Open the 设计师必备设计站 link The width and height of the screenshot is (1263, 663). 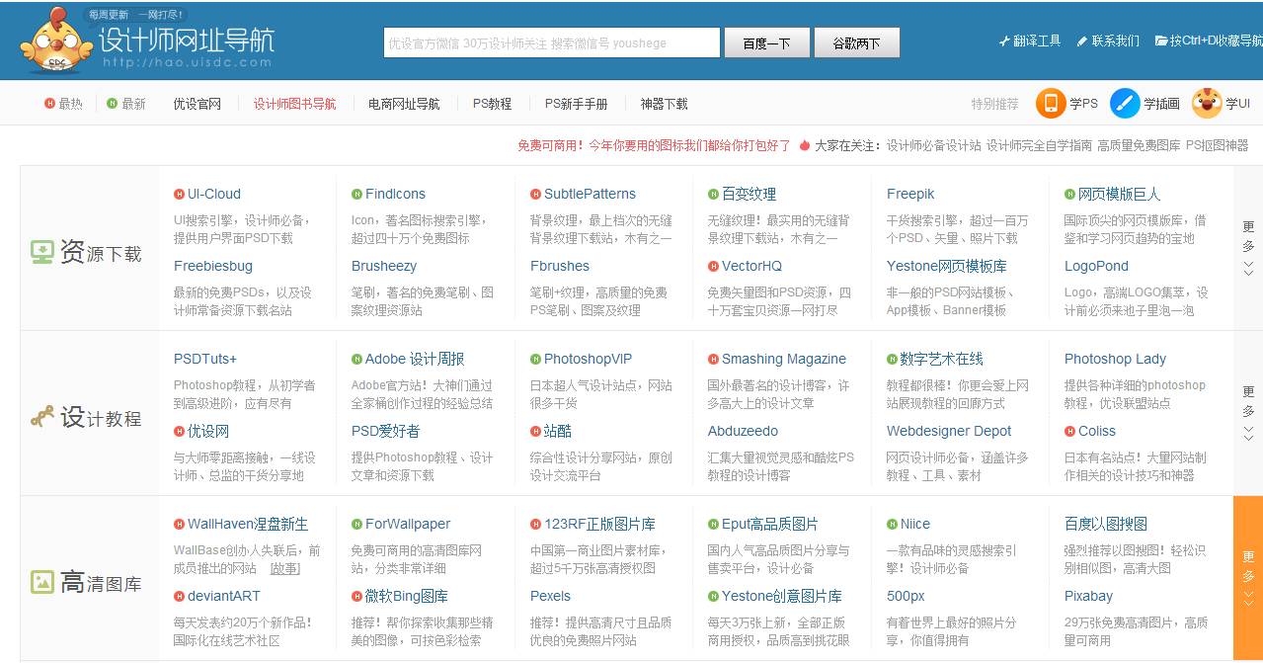[933, 145]
